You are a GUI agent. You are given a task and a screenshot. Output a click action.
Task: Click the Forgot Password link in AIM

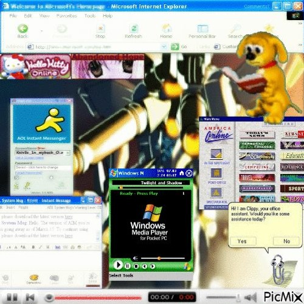click(29, 173)
